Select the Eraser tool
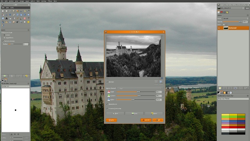The image size is (250, 141). point(25,18)
